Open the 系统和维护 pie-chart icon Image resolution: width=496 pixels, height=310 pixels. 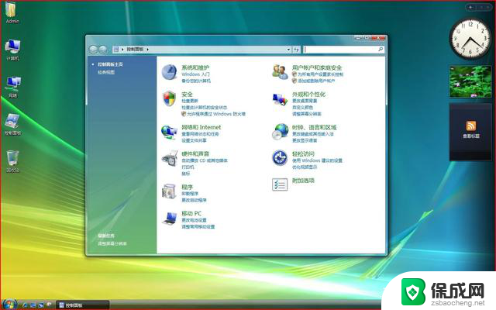[x=169, y=72]
